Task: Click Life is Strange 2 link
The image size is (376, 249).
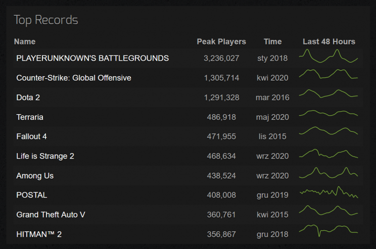Action: coord(45,156)
